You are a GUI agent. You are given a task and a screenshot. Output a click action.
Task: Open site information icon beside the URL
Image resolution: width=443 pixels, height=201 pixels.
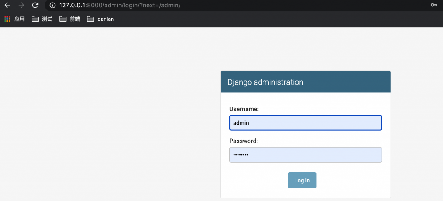tap(52, 5)
